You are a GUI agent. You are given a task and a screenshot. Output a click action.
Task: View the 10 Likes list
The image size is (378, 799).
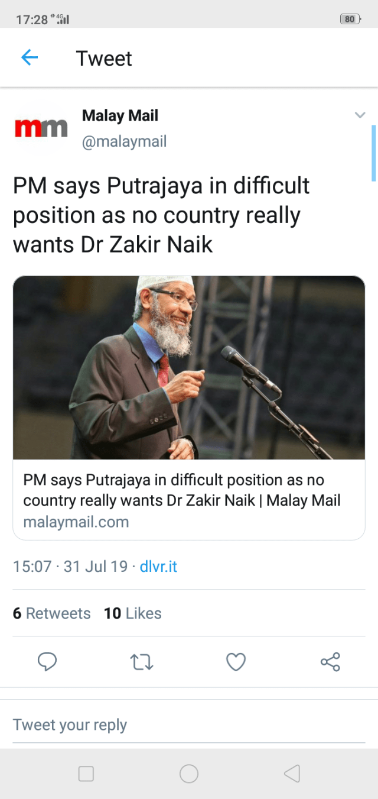132,613
